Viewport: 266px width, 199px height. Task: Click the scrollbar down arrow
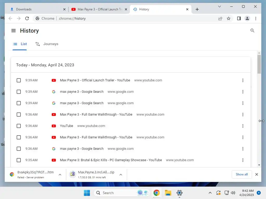[x=259, y=165]
